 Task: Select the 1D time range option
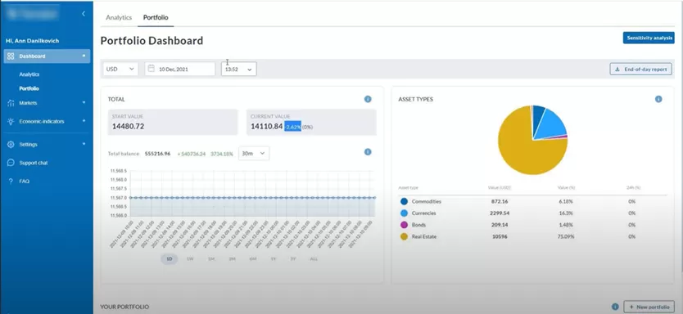169,258
